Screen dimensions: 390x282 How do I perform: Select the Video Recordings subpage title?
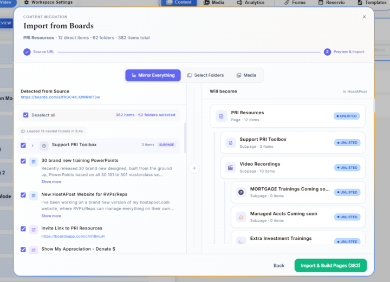[260, 164]
